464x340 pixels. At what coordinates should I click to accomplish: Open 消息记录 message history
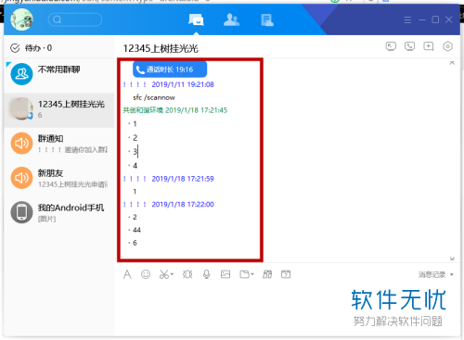(432, 274)
